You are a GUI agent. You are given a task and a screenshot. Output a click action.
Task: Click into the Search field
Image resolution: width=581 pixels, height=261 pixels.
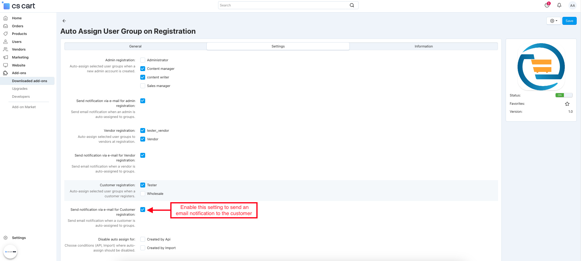(283, 5)
